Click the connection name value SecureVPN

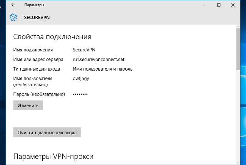84,50
